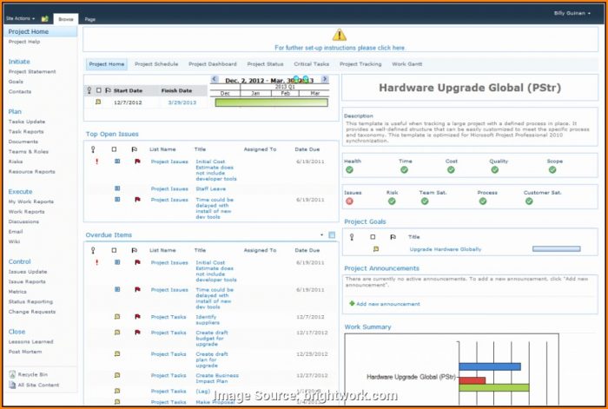The width and height of the screenshot is (608, 409).
Task: Tick the Overdue Items web part checkbox
Action: pos(331,234)
